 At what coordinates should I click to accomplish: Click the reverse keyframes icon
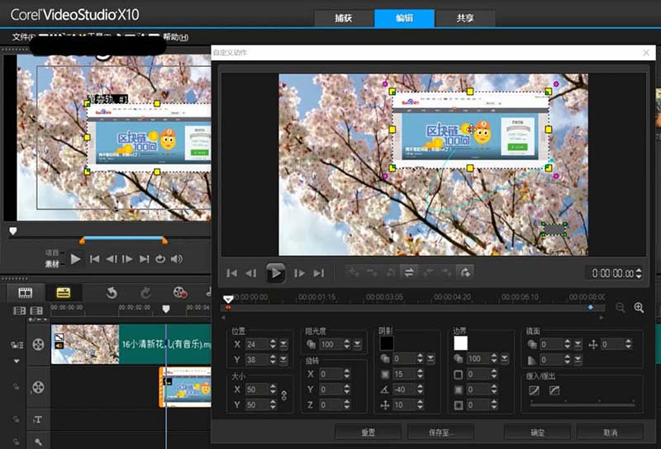point(407,272)
